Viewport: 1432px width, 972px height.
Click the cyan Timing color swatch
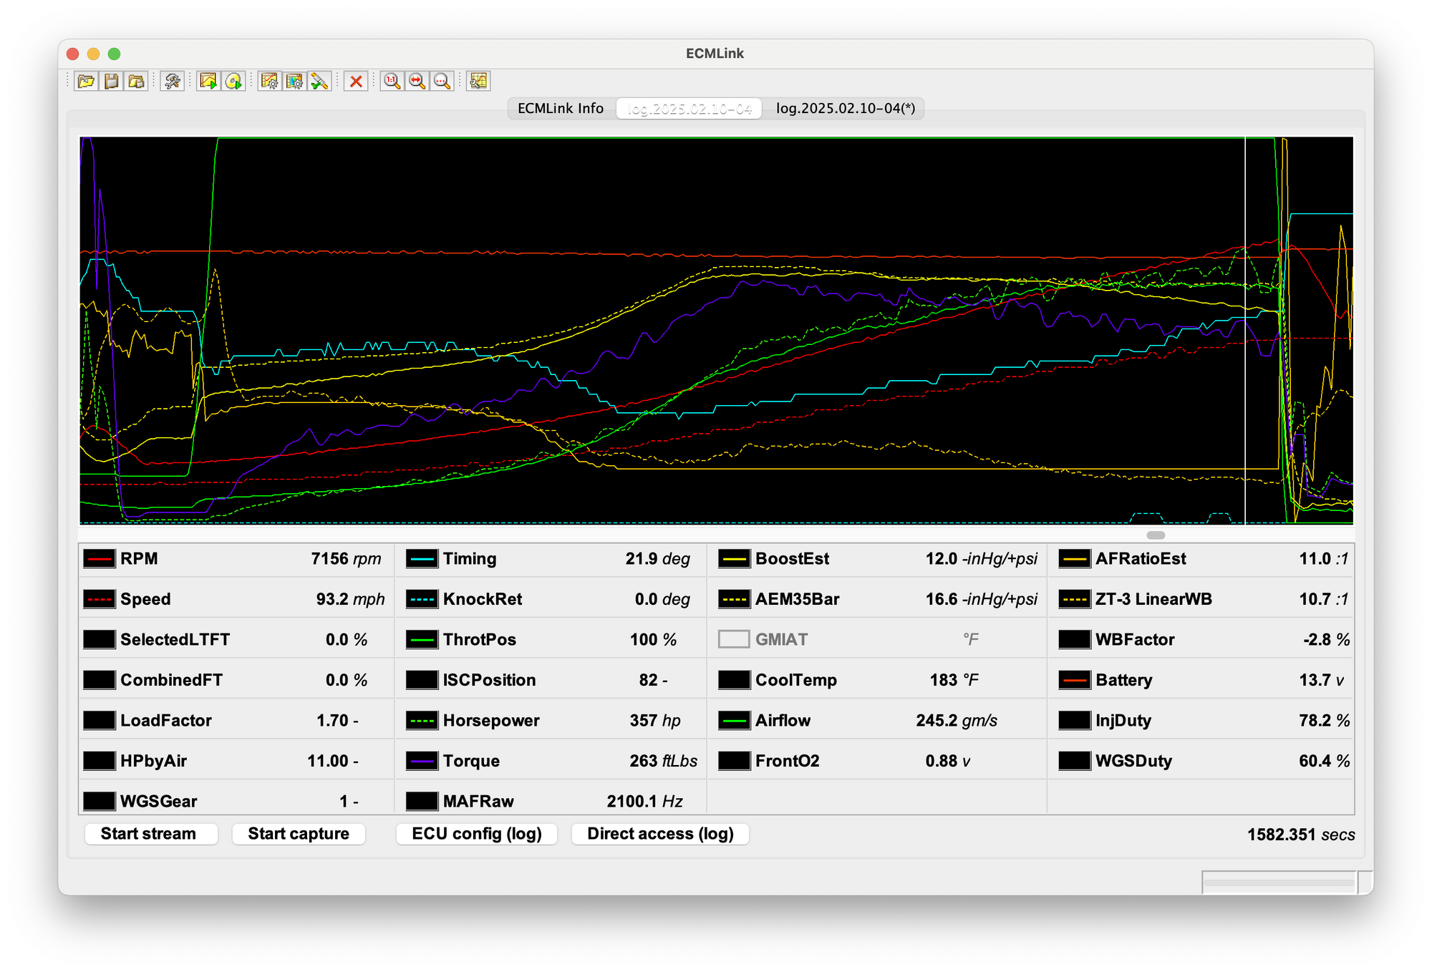coord(422,558)
